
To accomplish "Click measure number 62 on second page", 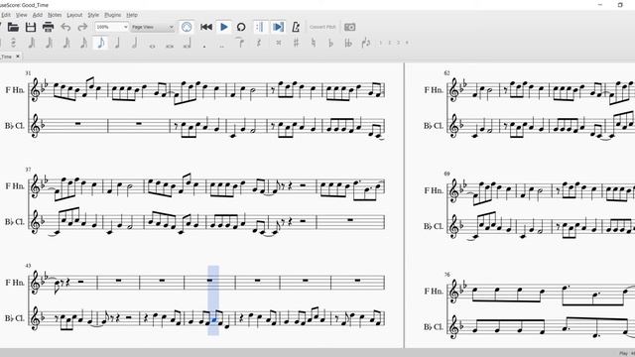I will [x=446, y=72].
